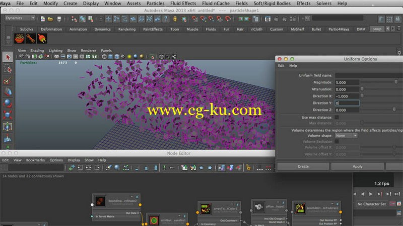Click the orange plug shelf icon
Screen dimensions: 403x226
click(x=42, y=39)
